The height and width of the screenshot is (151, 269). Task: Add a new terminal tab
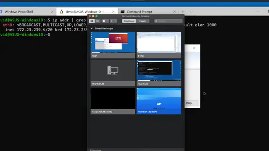coord(183,12)
